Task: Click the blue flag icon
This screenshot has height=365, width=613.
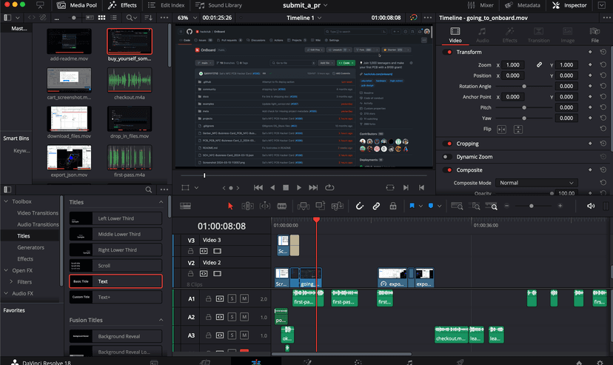Action: click(412, 206)
